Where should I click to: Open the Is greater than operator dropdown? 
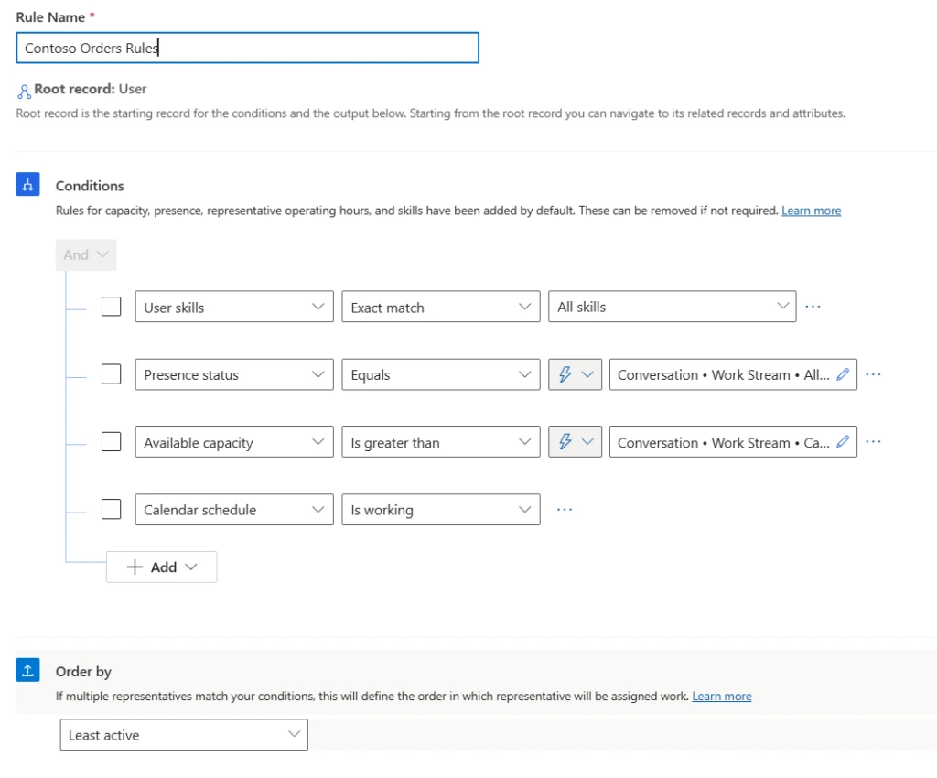tap(440, 441)
